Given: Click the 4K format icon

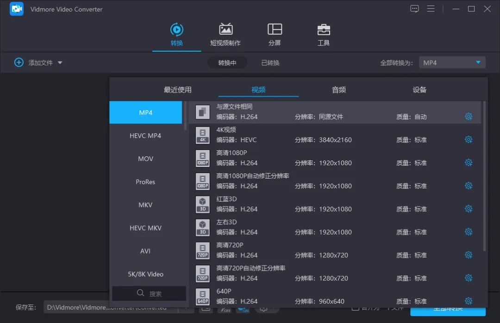Looking at the screenshot, I should tap(202, 135).
